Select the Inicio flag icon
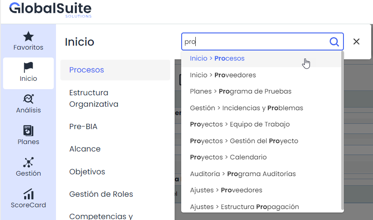Image resolution: width=373 pixels, height=220 pixels. [x=28, y=68]
